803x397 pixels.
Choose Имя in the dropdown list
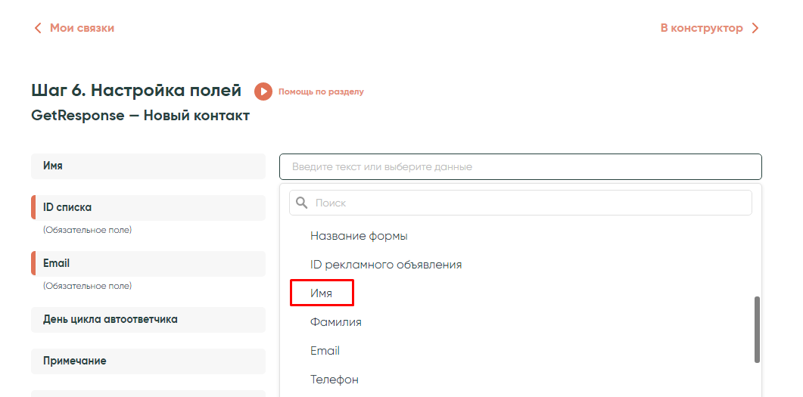coord(322,293)
